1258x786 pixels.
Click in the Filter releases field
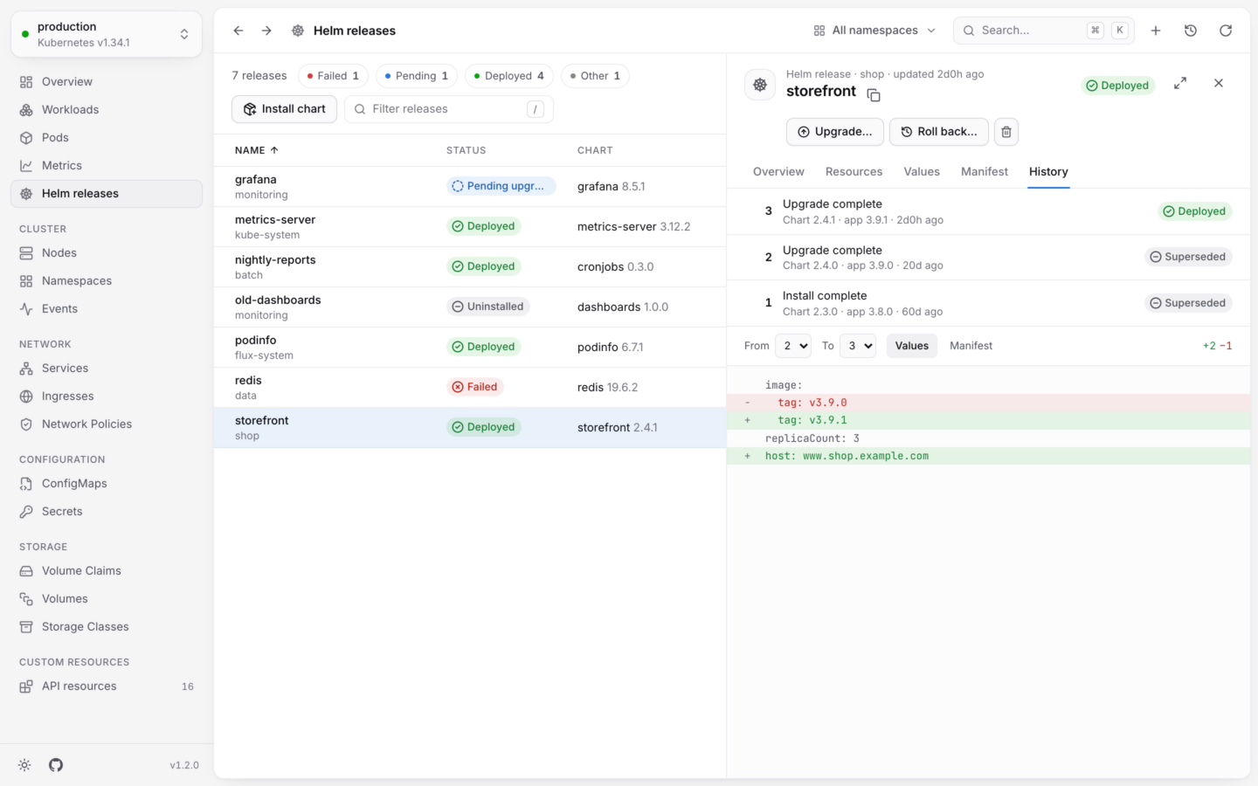[x=449, y=109]
